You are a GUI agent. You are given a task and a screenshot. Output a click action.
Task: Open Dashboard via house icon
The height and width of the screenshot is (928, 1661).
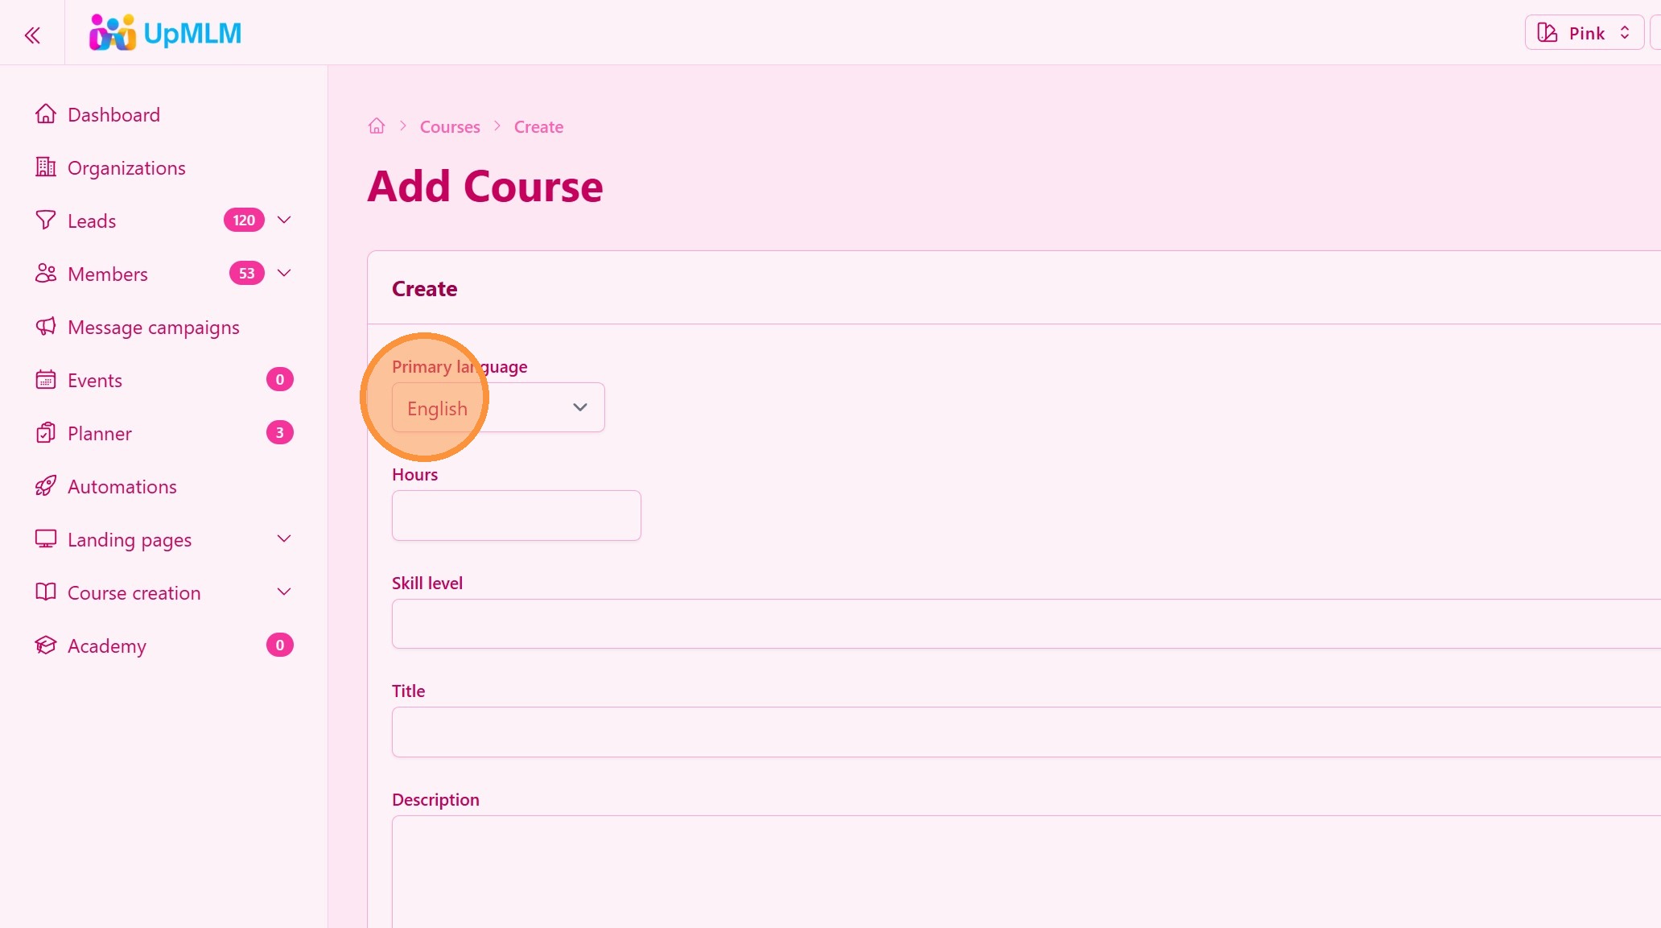46,114
